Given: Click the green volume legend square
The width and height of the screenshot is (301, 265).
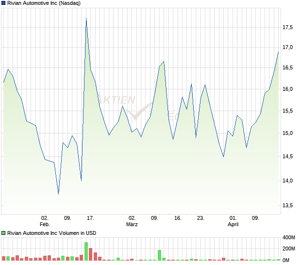Looking at the screenshot, I should (4, 233).
